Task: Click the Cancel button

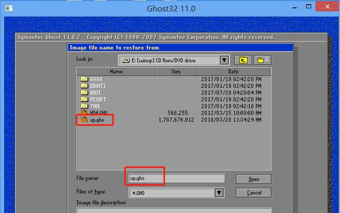Action: pyautogui.click(x=254, y=192)
